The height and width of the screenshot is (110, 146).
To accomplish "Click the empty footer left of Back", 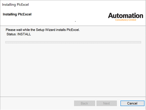I will tap(37, 103).
